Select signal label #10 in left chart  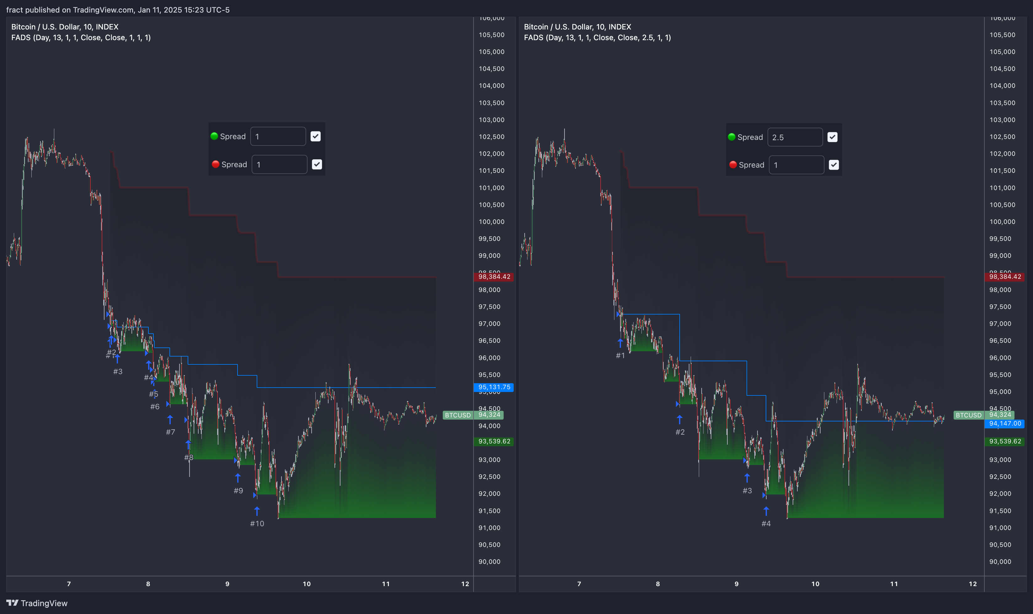[257, 523]
